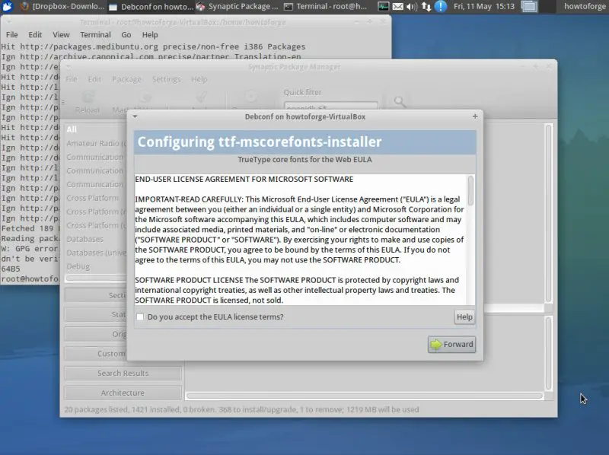
Task: Click the Status button in Synaptic sidebar
Action: pyautogui.click(x=96, y=314)
